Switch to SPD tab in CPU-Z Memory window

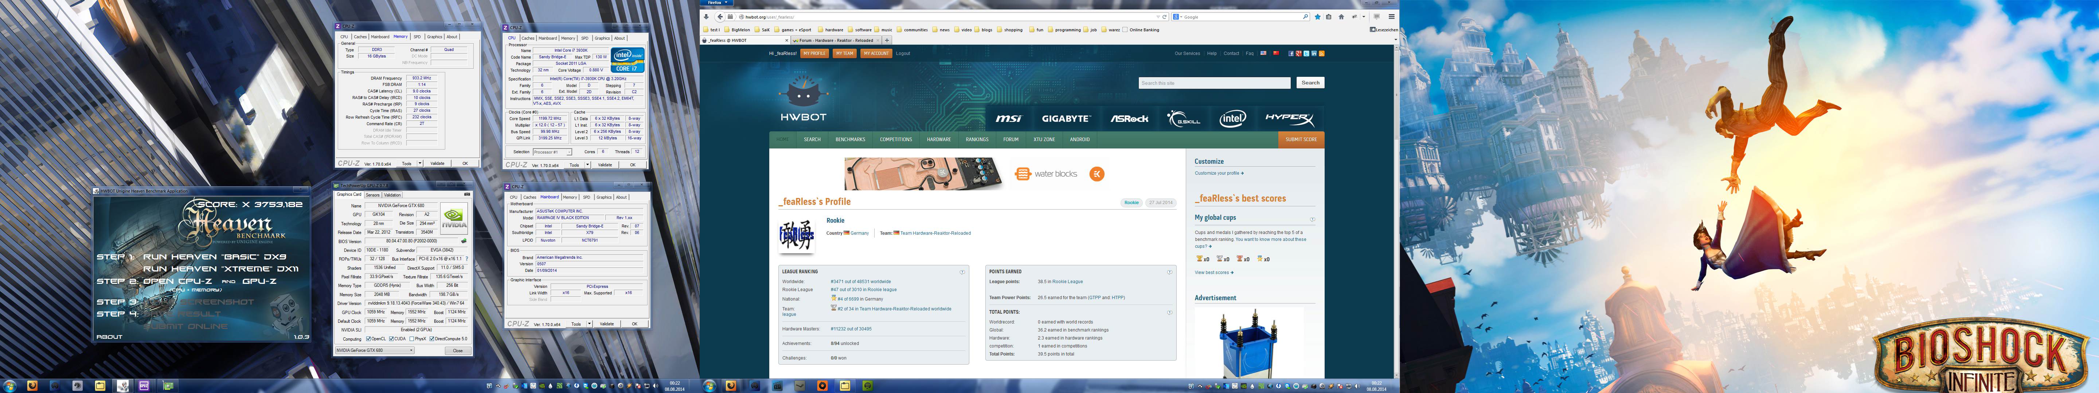click(417, 37)
